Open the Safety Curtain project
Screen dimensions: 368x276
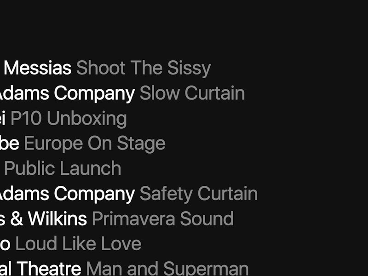198,194
